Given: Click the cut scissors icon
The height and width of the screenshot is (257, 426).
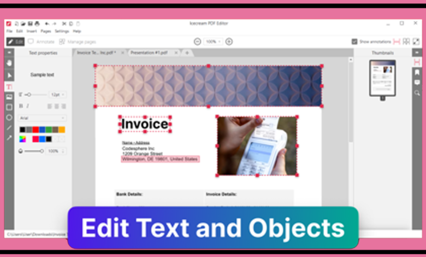Looking at the screenshot, I should click(x=64, y=24).
